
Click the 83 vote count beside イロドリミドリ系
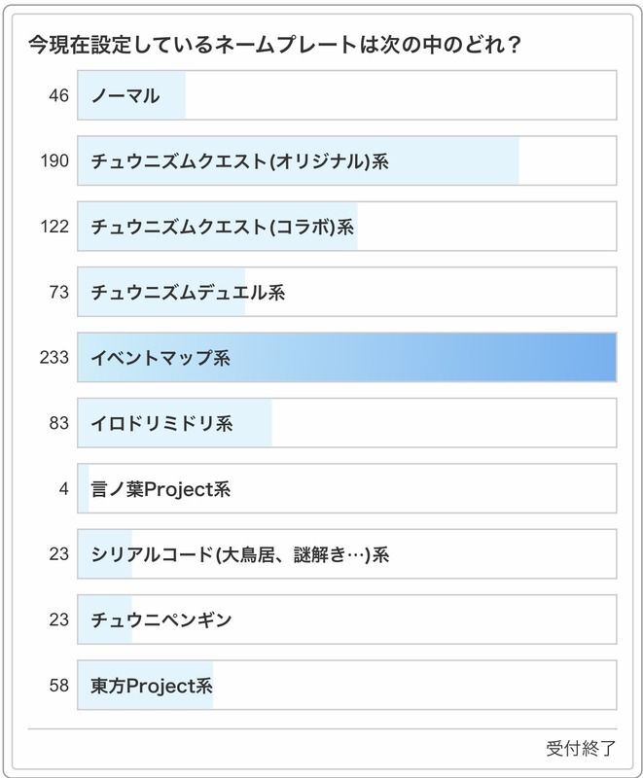(x=58, y=423)
